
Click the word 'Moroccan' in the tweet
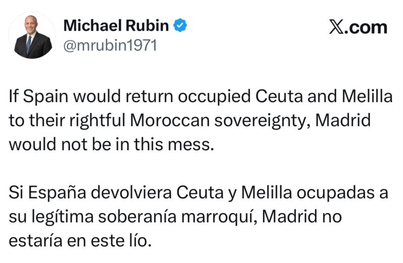(x=170, y=120)
